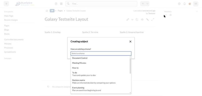Open the user avatar menu
The image size is (202, 96).
(x=190, y=4)
